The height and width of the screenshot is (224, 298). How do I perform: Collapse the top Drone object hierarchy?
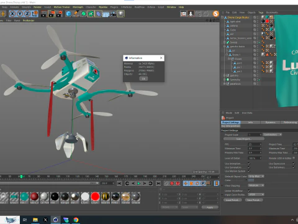tap(222, 17)
